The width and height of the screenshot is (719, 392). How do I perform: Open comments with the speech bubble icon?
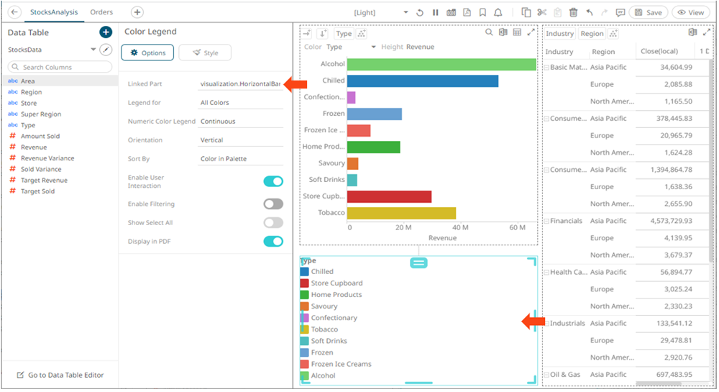coord(620,13)
